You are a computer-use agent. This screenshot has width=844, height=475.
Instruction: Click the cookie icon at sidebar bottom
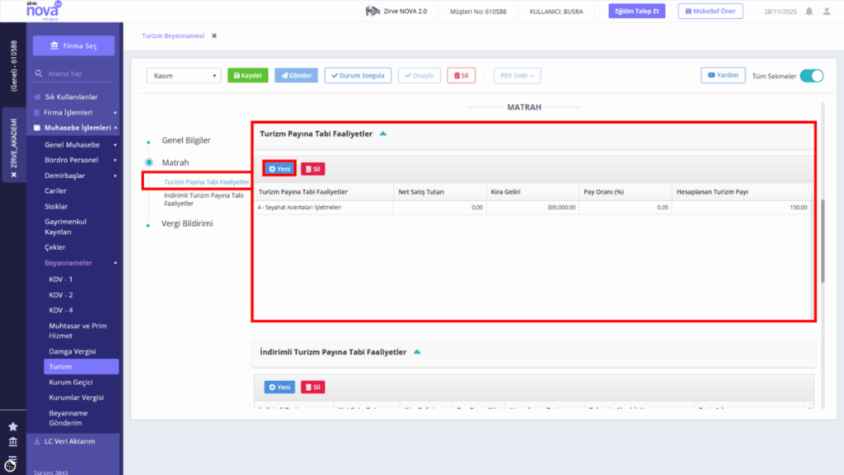(x=10, y=465)
